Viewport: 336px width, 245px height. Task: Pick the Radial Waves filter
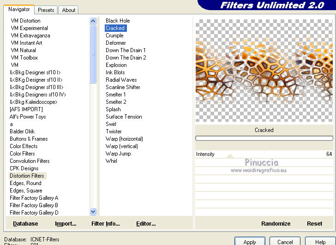point(121,80)
